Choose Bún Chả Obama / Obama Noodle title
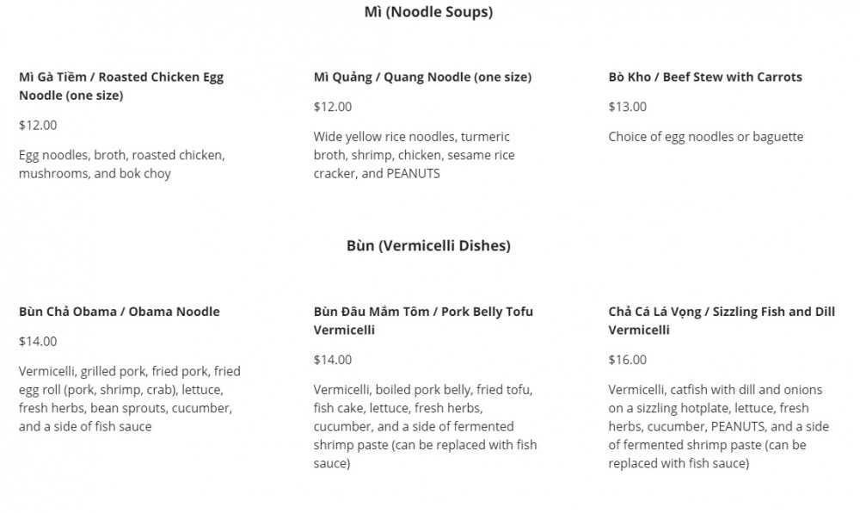860x513 pixels. pos(119,312)
